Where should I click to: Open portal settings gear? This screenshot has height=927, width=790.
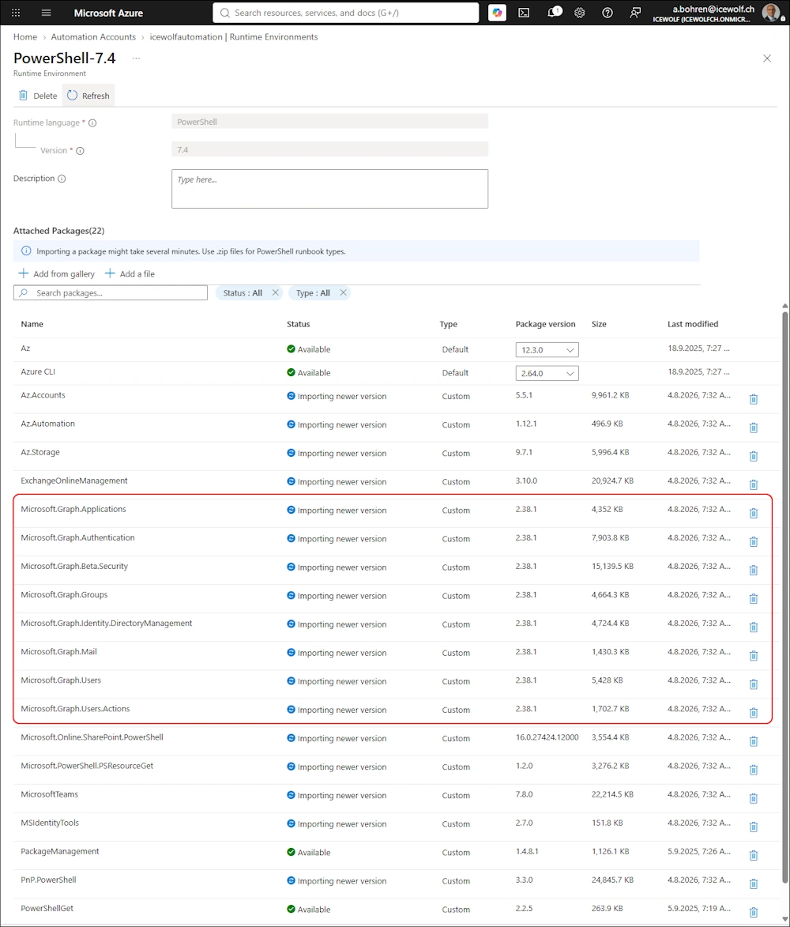pyautogui.click(x=580, y=13)
